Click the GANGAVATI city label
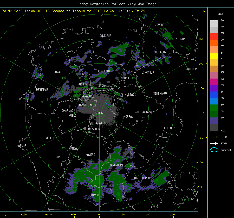This screenshot has height=218, width=234. tap(148, 112)
